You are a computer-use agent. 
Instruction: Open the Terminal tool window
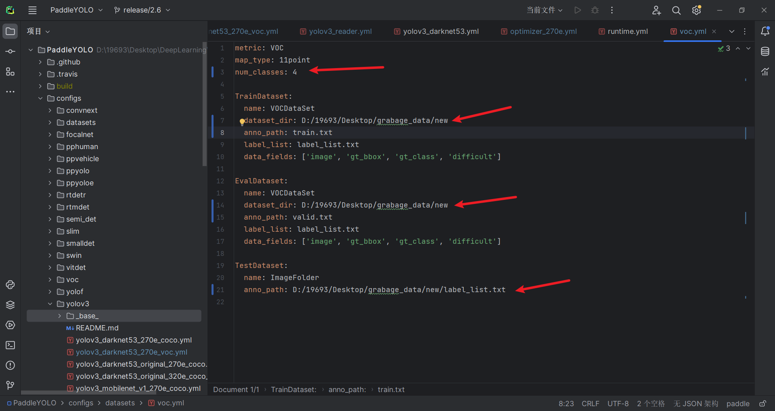[x=10, y=345]
